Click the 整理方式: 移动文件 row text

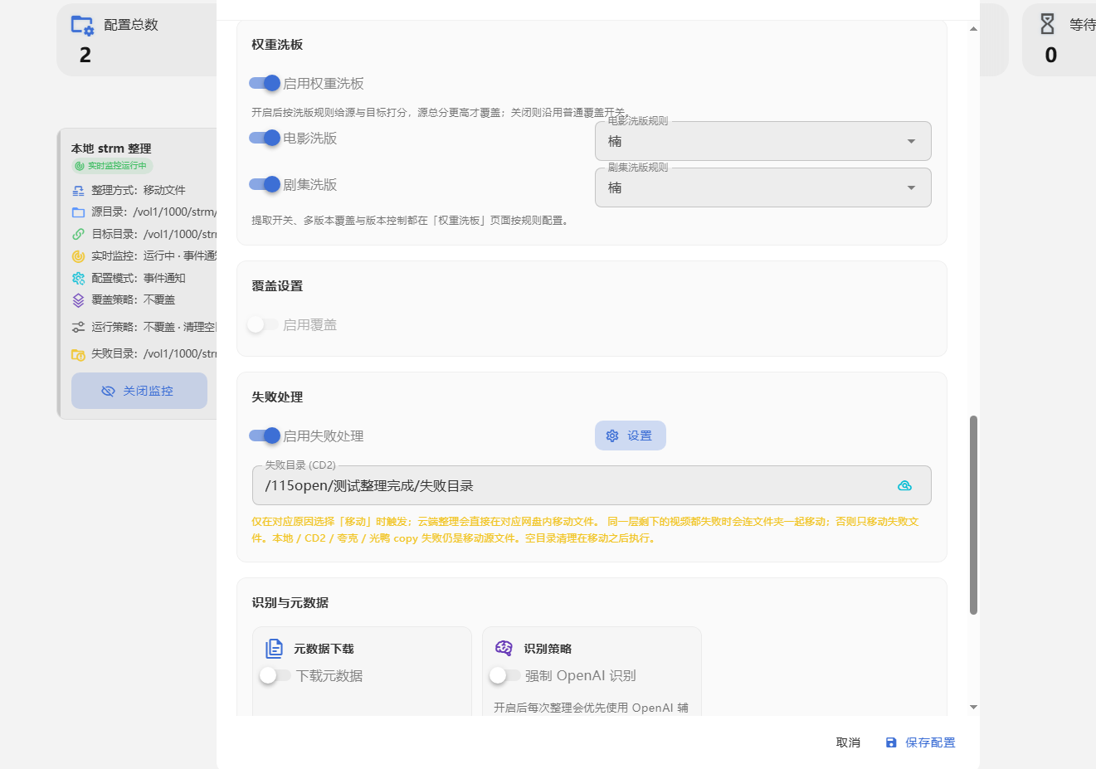coord(139,191)
